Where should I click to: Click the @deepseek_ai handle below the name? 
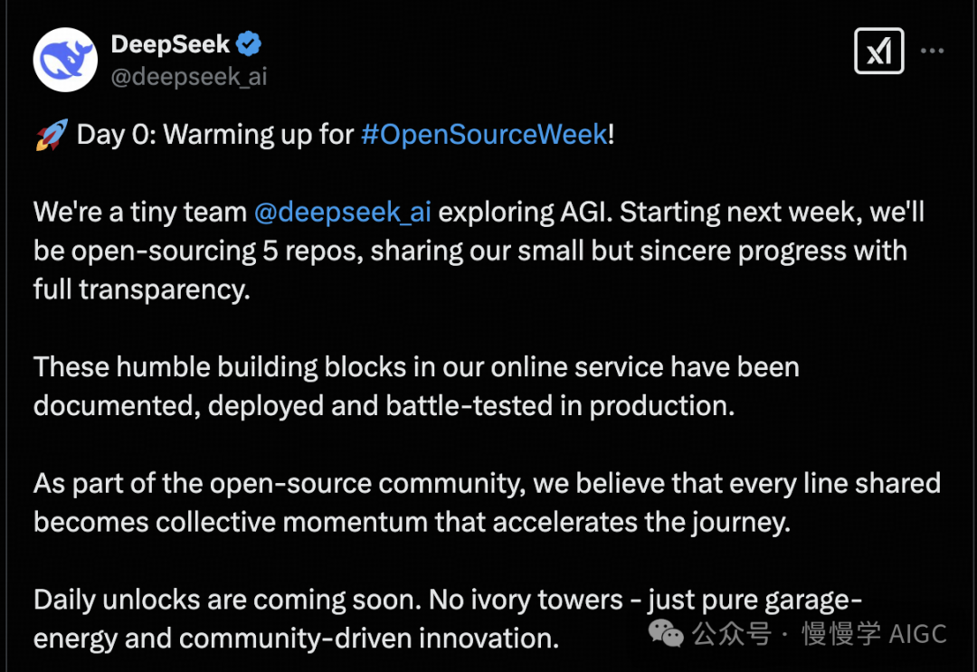click(188, 76)
